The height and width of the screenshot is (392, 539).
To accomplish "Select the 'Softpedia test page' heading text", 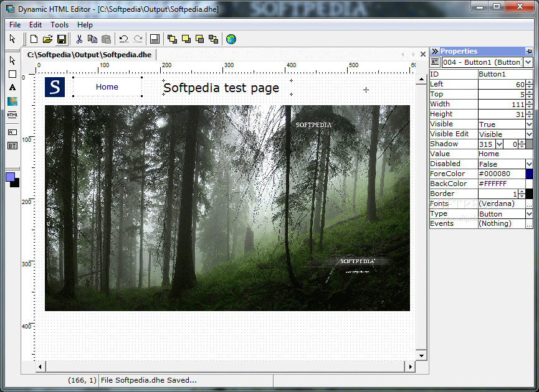I will click(x=221, y=88).
